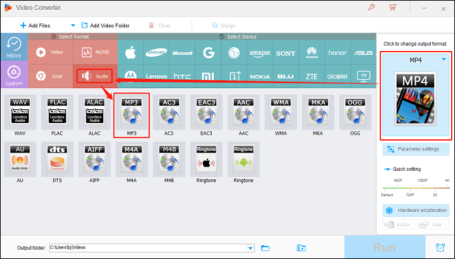
Task: Select the AU audio units format
Action: pos(20,159)
